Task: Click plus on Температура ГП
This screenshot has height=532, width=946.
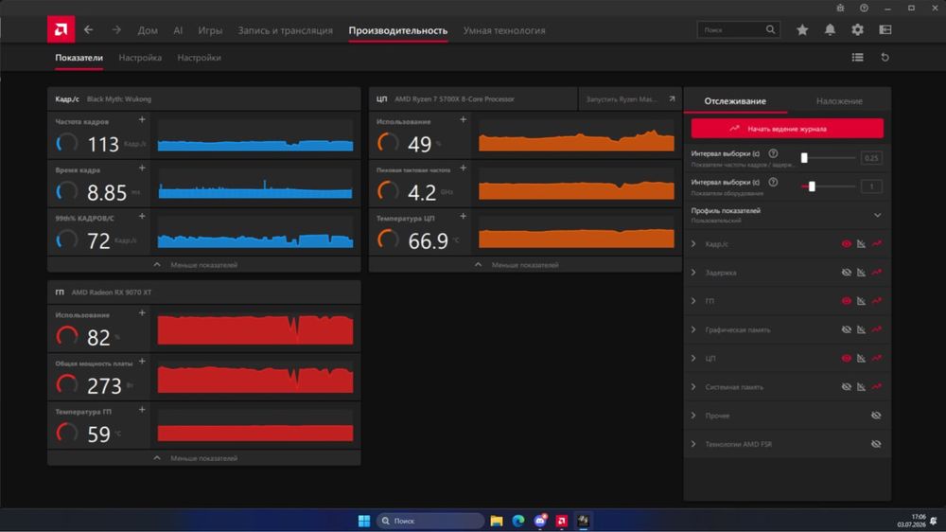Action: pyautogui.click(x=142, y=410)
